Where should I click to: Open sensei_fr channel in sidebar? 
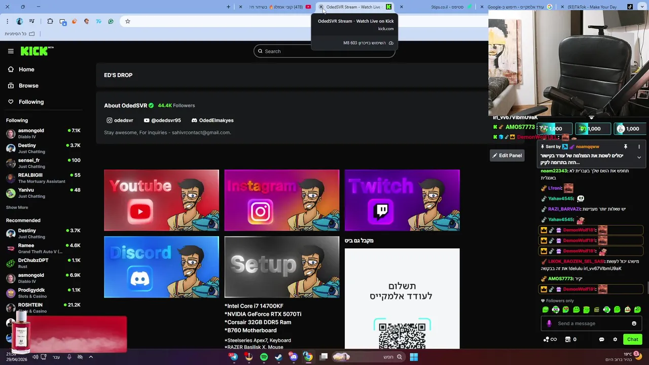coord(44,163)
